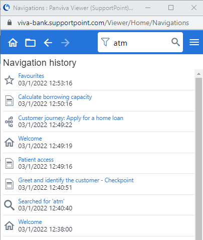The image size is (203, 240).
Task: Open Calculate borrowing capacity link
Action: [55, 97]
